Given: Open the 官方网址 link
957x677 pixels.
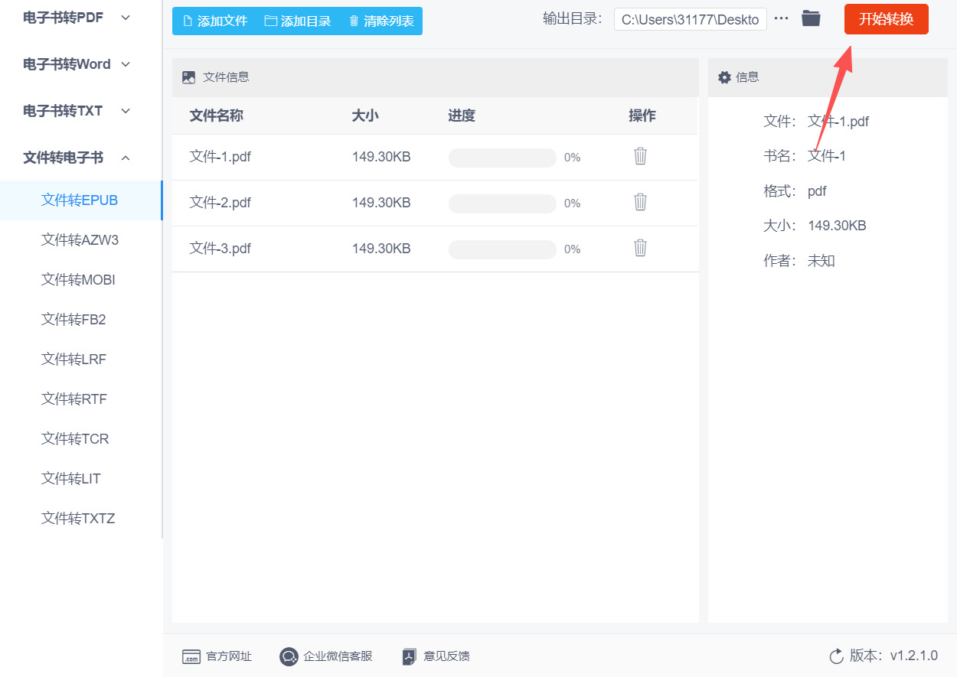Looking at the screenshot, I should [x=229, y=656].
